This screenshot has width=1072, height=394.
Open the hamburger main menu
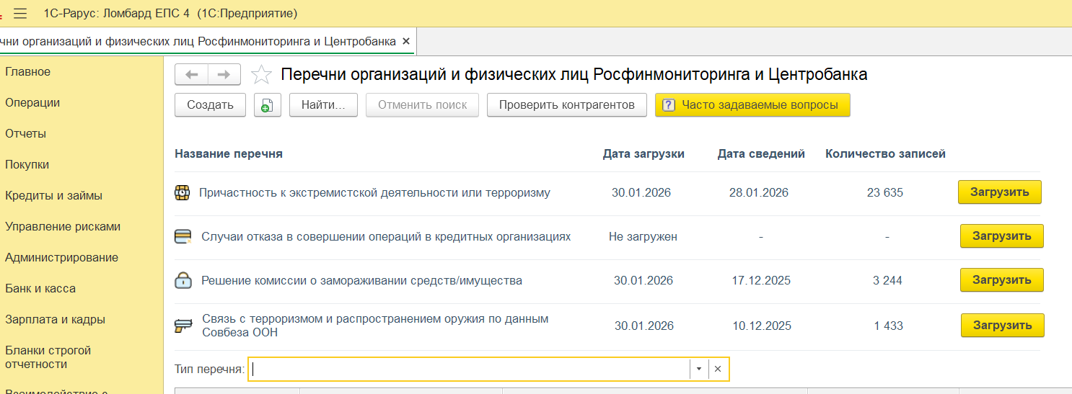click(x=20, y=14)
